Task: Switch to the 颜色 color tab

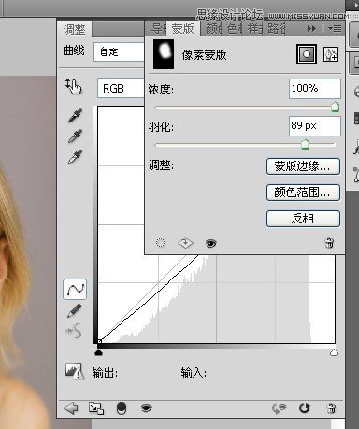Action: pos(213,29)
